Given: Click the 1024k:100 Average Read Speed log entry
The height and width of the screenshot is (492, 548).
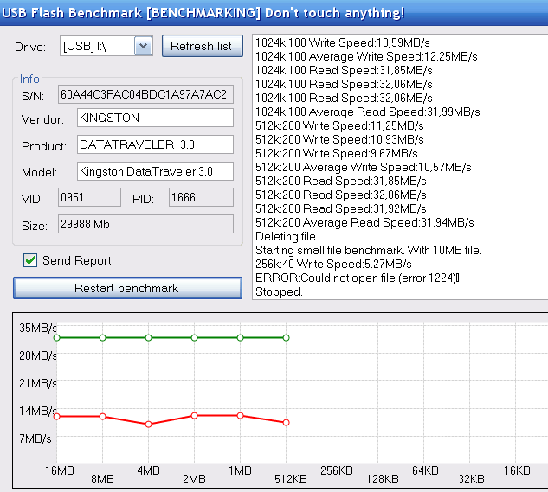Looking at the screenshot, I should pyautogui.click(x=367, y=112).
